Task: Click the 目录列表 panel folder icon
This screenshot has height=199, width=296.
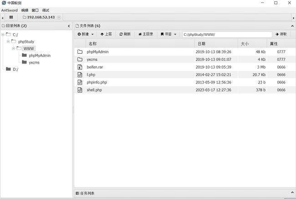Action: coord(3,26)
